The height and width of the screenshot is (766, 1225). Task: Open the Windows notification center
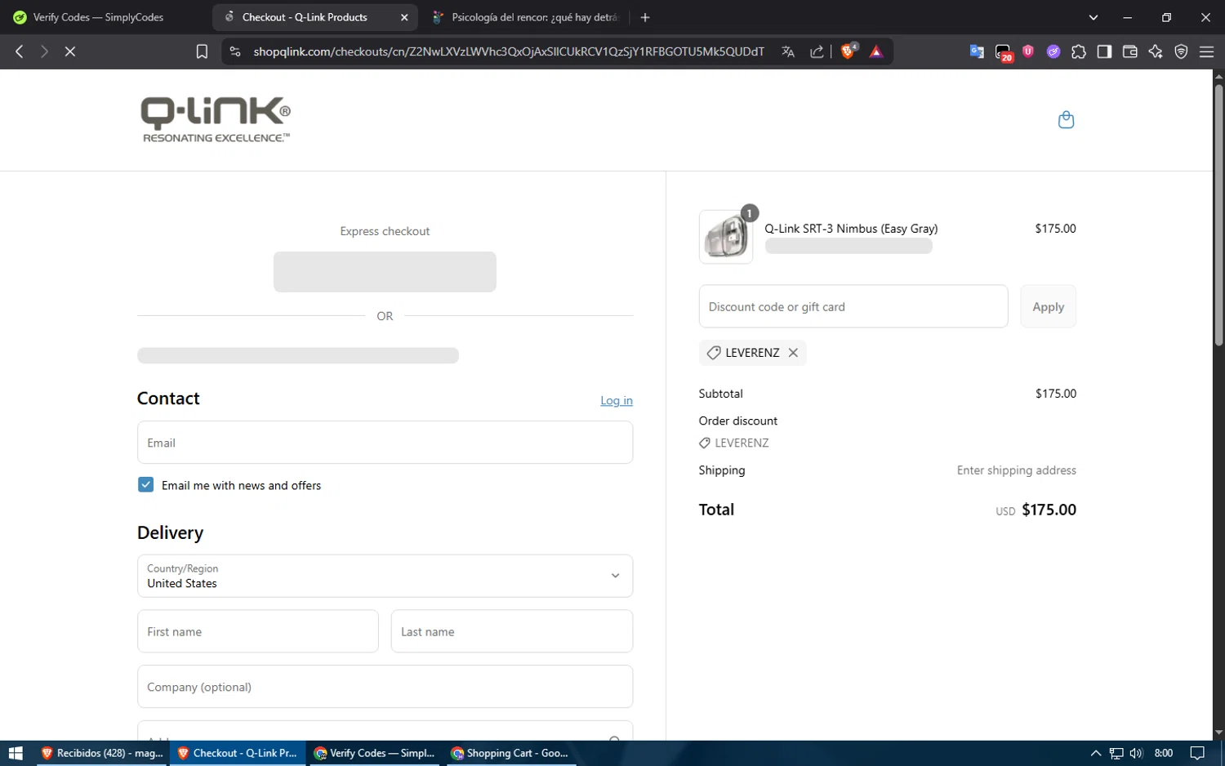tap(1197, 753)
